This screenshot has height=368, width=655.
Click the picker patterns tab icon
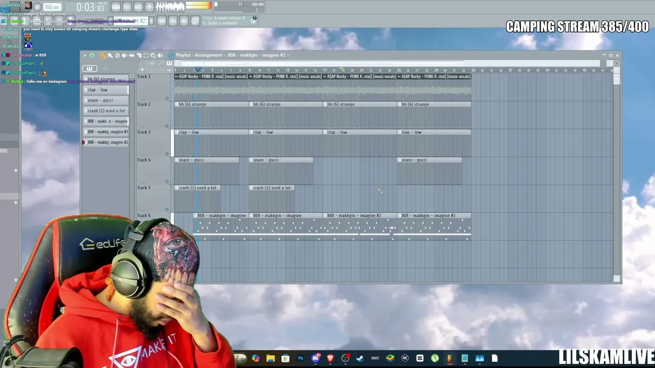point(90,68)
